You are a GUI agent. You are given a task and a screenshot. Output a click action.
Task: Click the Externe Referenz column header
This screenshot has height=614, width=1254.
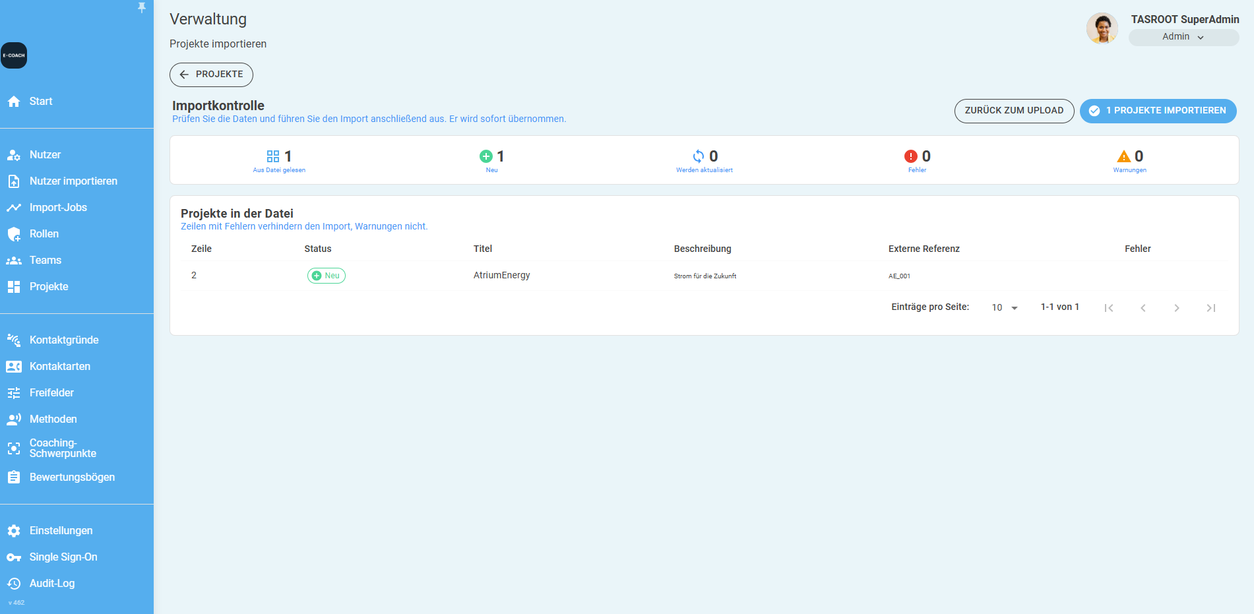(924, 249)
